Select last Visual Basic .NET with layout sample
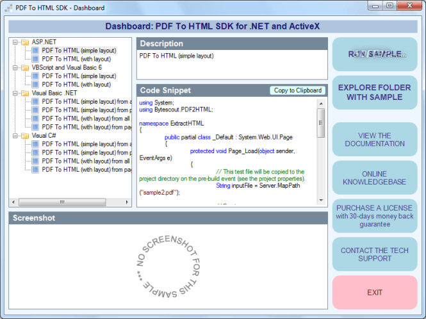 pyautogui.click(x=86, y=127)
